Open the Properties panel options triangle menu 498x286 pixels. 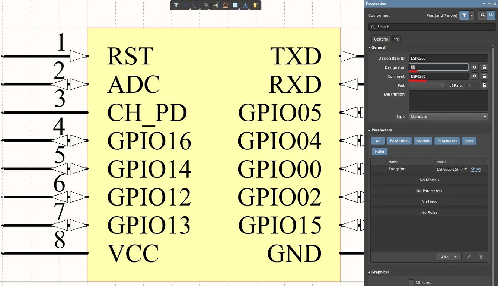(x=483, y=3)
